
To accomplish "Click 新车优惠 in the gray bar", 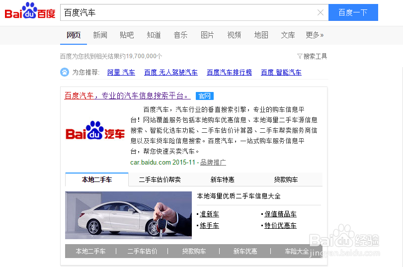I will click(x=245, y=251).
